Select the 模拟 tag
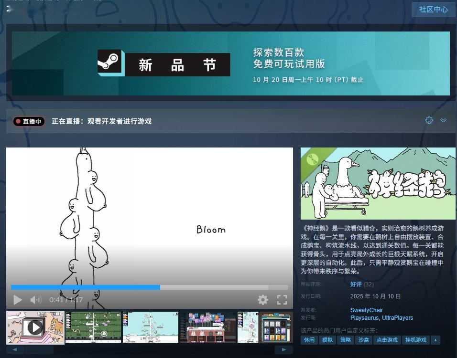The width and height of the screenshot is (457, 358). 327,340
